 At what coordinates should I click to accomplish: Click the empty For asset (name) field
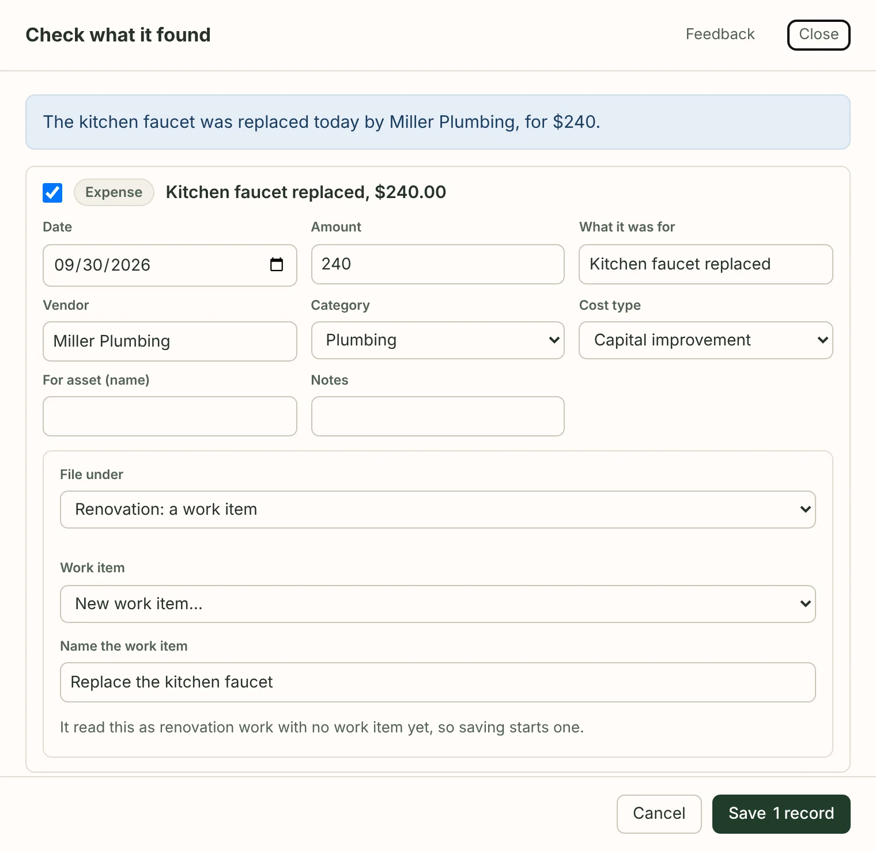click(170, 416)
